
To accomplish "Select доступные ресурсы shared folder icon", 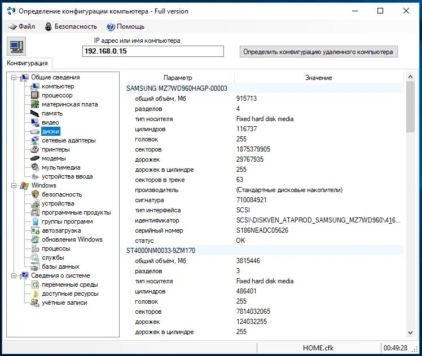I will point(35,293).
